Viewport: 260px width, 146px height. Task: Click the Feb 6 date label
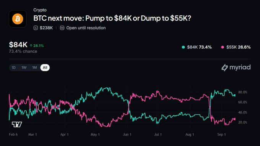pyautogui.click(x=13, y=135)
